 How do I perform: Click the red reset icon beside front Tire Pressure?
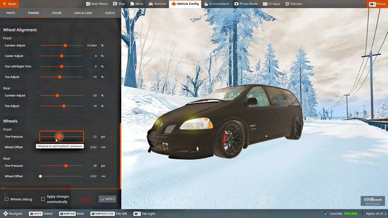112,137
